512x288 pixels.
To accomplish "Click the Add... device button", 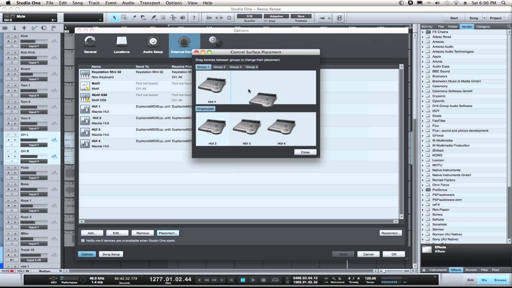I will pos(92,233).
